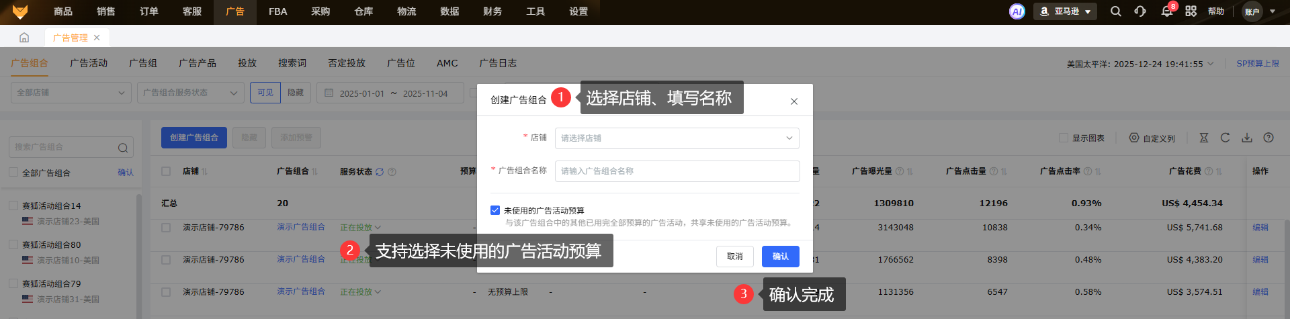Click the sidebar vertical scrollbar

point(139,255)
